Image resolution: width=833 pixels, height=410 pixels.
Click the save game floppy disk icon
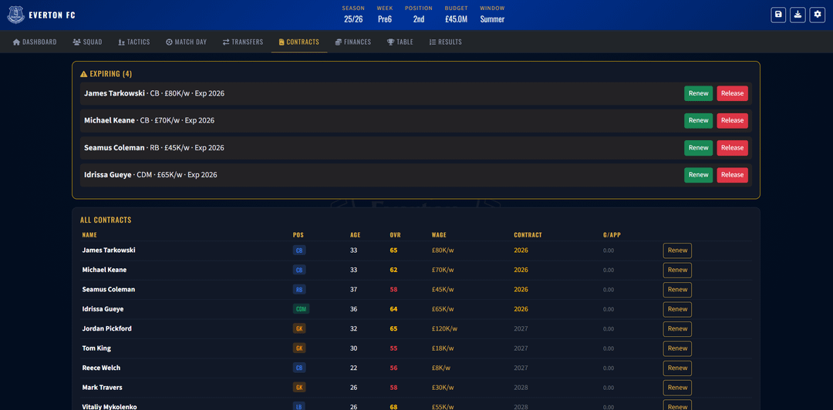(778, 15)
